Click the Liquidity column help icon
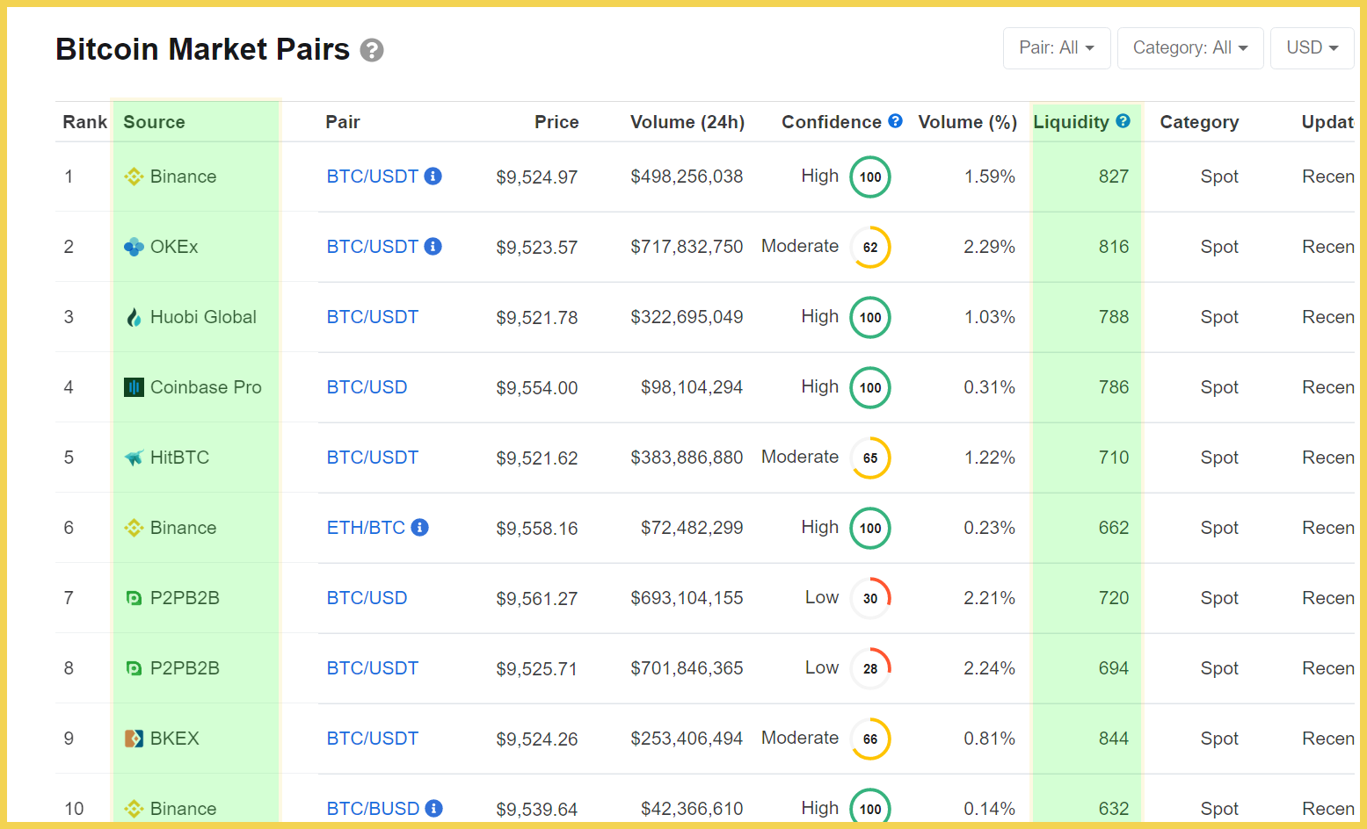Screen dimensions: 1367x829 pyautogui.click(x=1123, y=121)
